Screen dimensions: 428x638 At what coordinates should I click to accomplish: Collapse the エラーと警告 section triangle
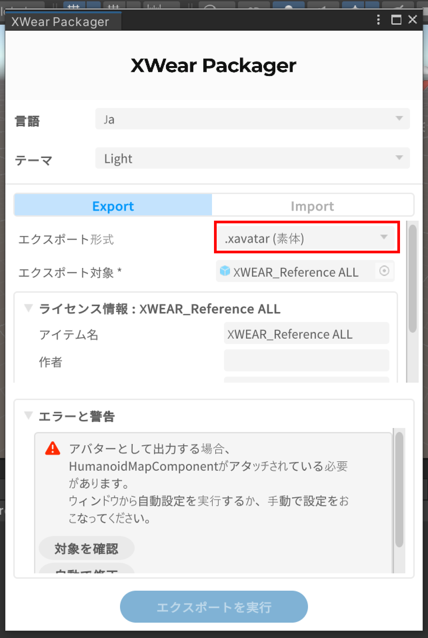pos(29,415)
